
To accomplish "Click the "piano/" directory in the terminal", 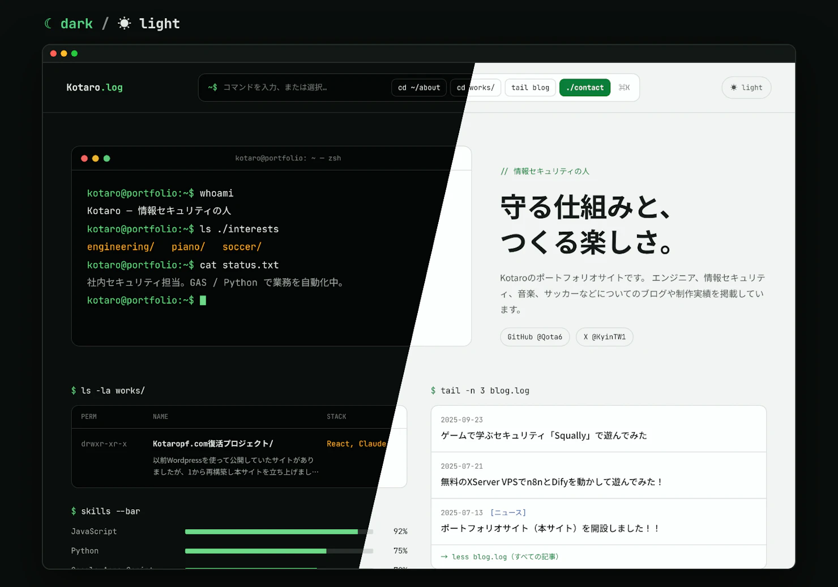I will (x=189, y=247).
